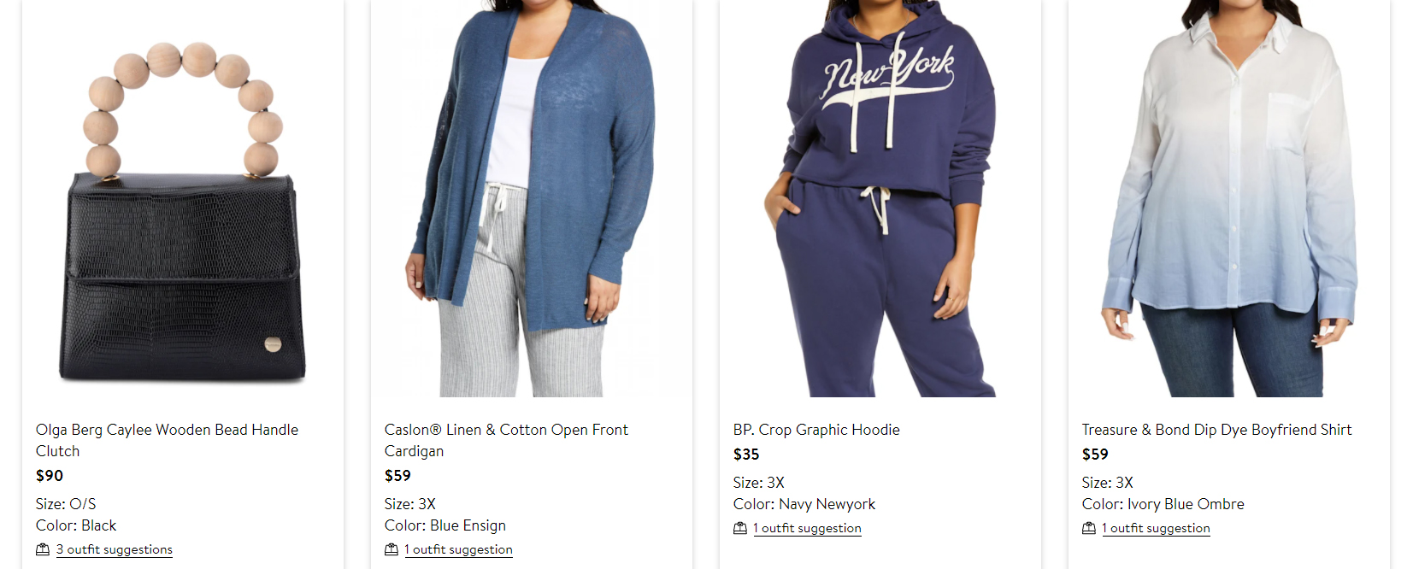This screenshot has width=1413, height=569.
Task: Select the navy New York hoodie image
Action: tap(880, 198)
